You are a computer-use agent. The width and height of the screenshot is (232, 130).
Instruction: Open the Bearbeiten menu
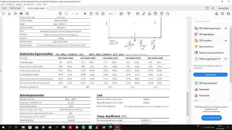click(10, 4)
